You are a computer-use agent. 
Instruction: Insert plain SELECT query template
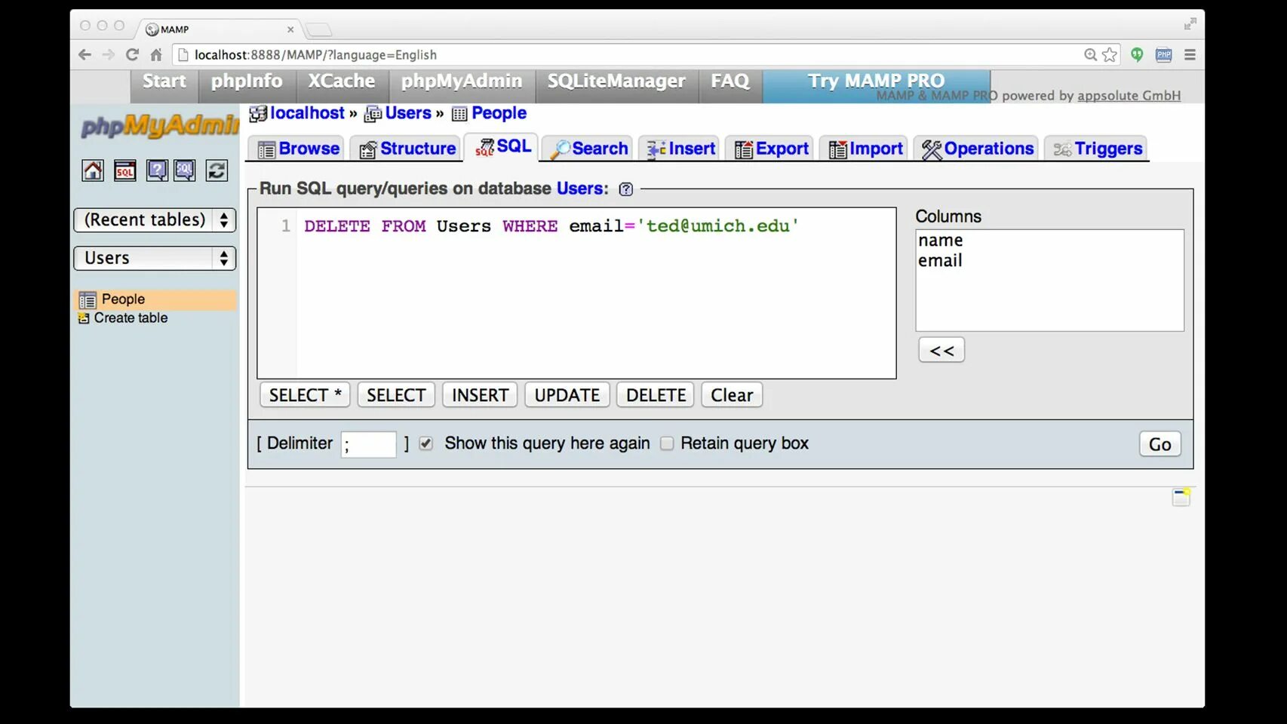[396, 395]
